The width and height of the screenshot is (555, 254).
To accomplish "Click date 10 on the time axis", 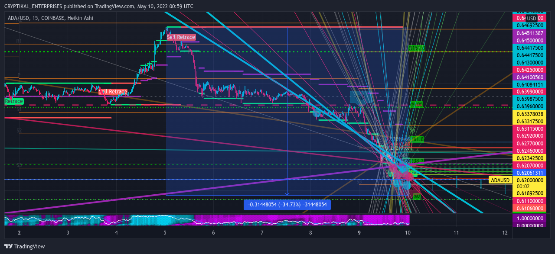I will click(x=408, y=233).
